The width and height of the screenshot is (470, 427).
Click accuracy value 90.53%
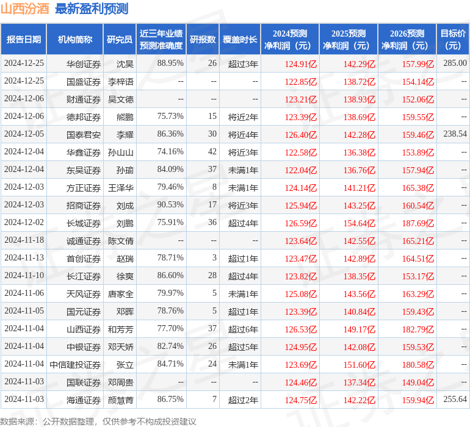coord(170,204)
